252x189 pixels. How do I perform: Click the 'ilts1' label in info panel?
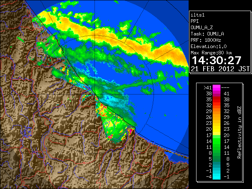pyautogui.click(x=198, y=15)
